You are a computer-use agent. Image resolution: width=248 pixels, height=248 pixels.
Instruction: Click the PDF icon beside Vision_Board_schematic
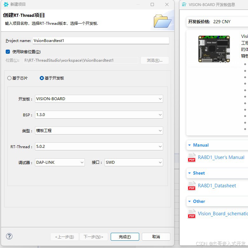[191, 214]
